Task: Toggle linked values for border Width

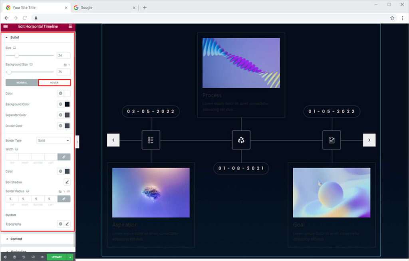Action: tap(64, 157)
